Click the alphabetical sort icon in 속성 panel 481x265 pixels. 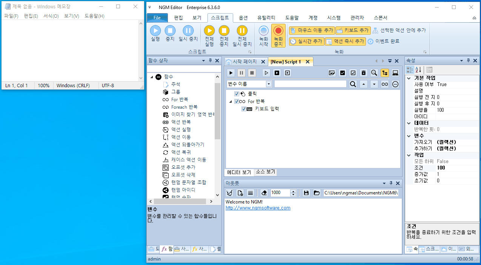click(418, 69)
